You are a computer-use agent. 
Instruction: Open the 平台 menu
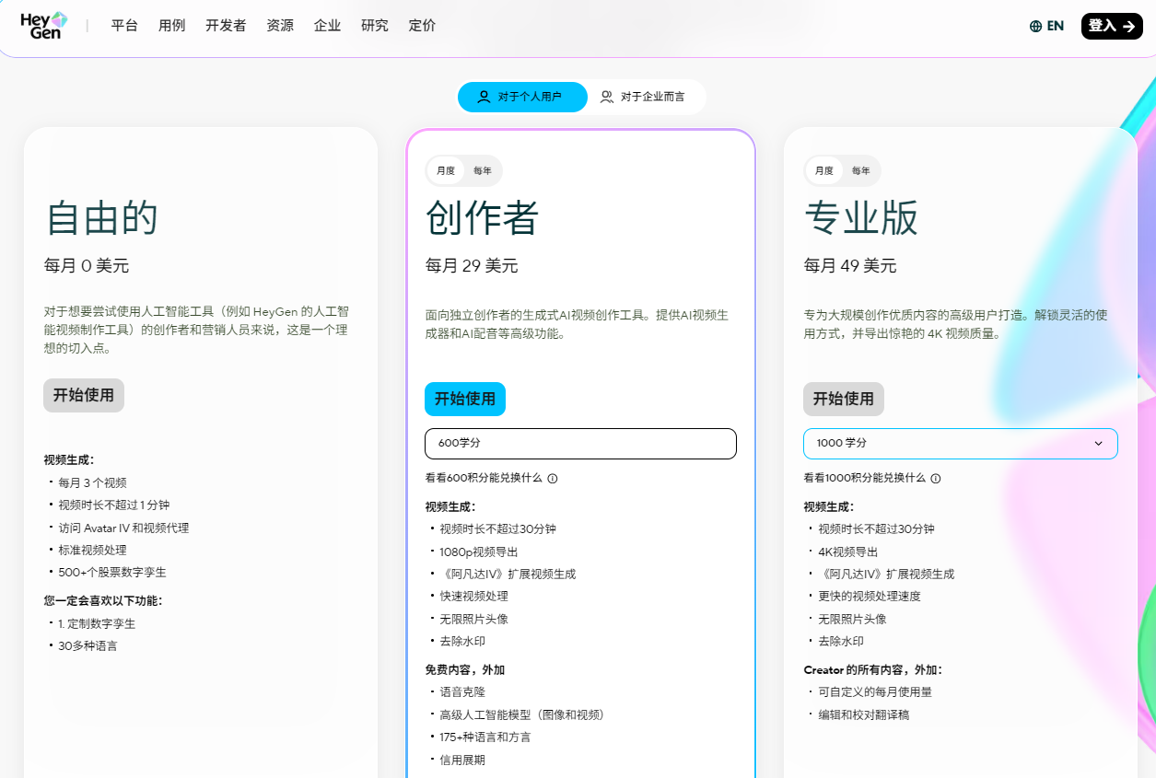(x=124, y=26)
